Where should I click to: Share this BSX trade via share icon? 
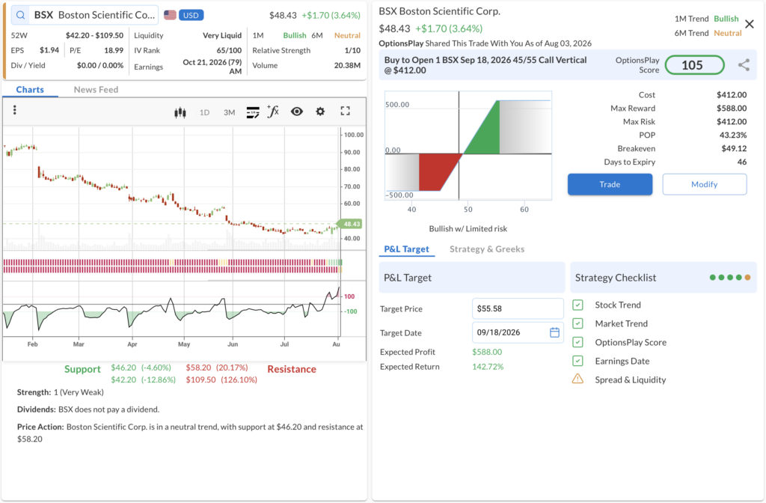pyautogui.click(x=744, y=65)
